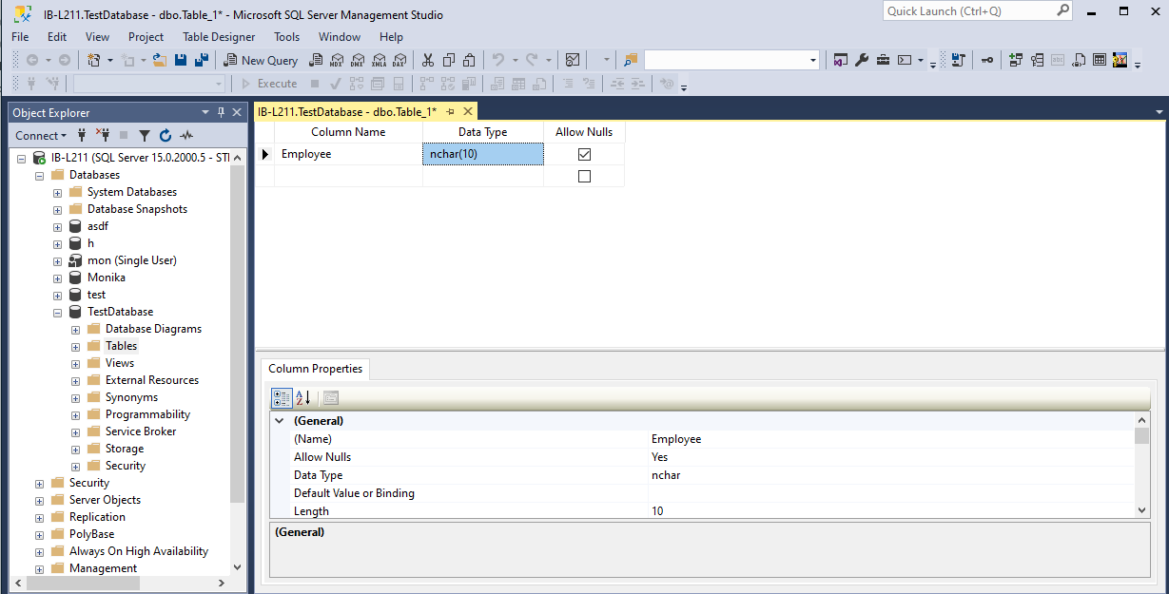Screen dimensions: 1169x594
Task: Click Connect Object Explorer plug icon
Action: pos(82,135)
